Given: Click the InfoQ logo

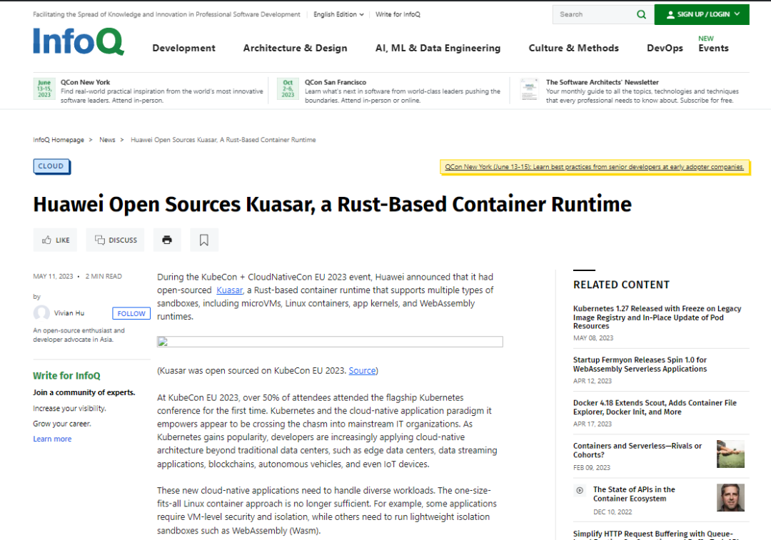Looking at the screenshot, I should (x=79, y=41).
